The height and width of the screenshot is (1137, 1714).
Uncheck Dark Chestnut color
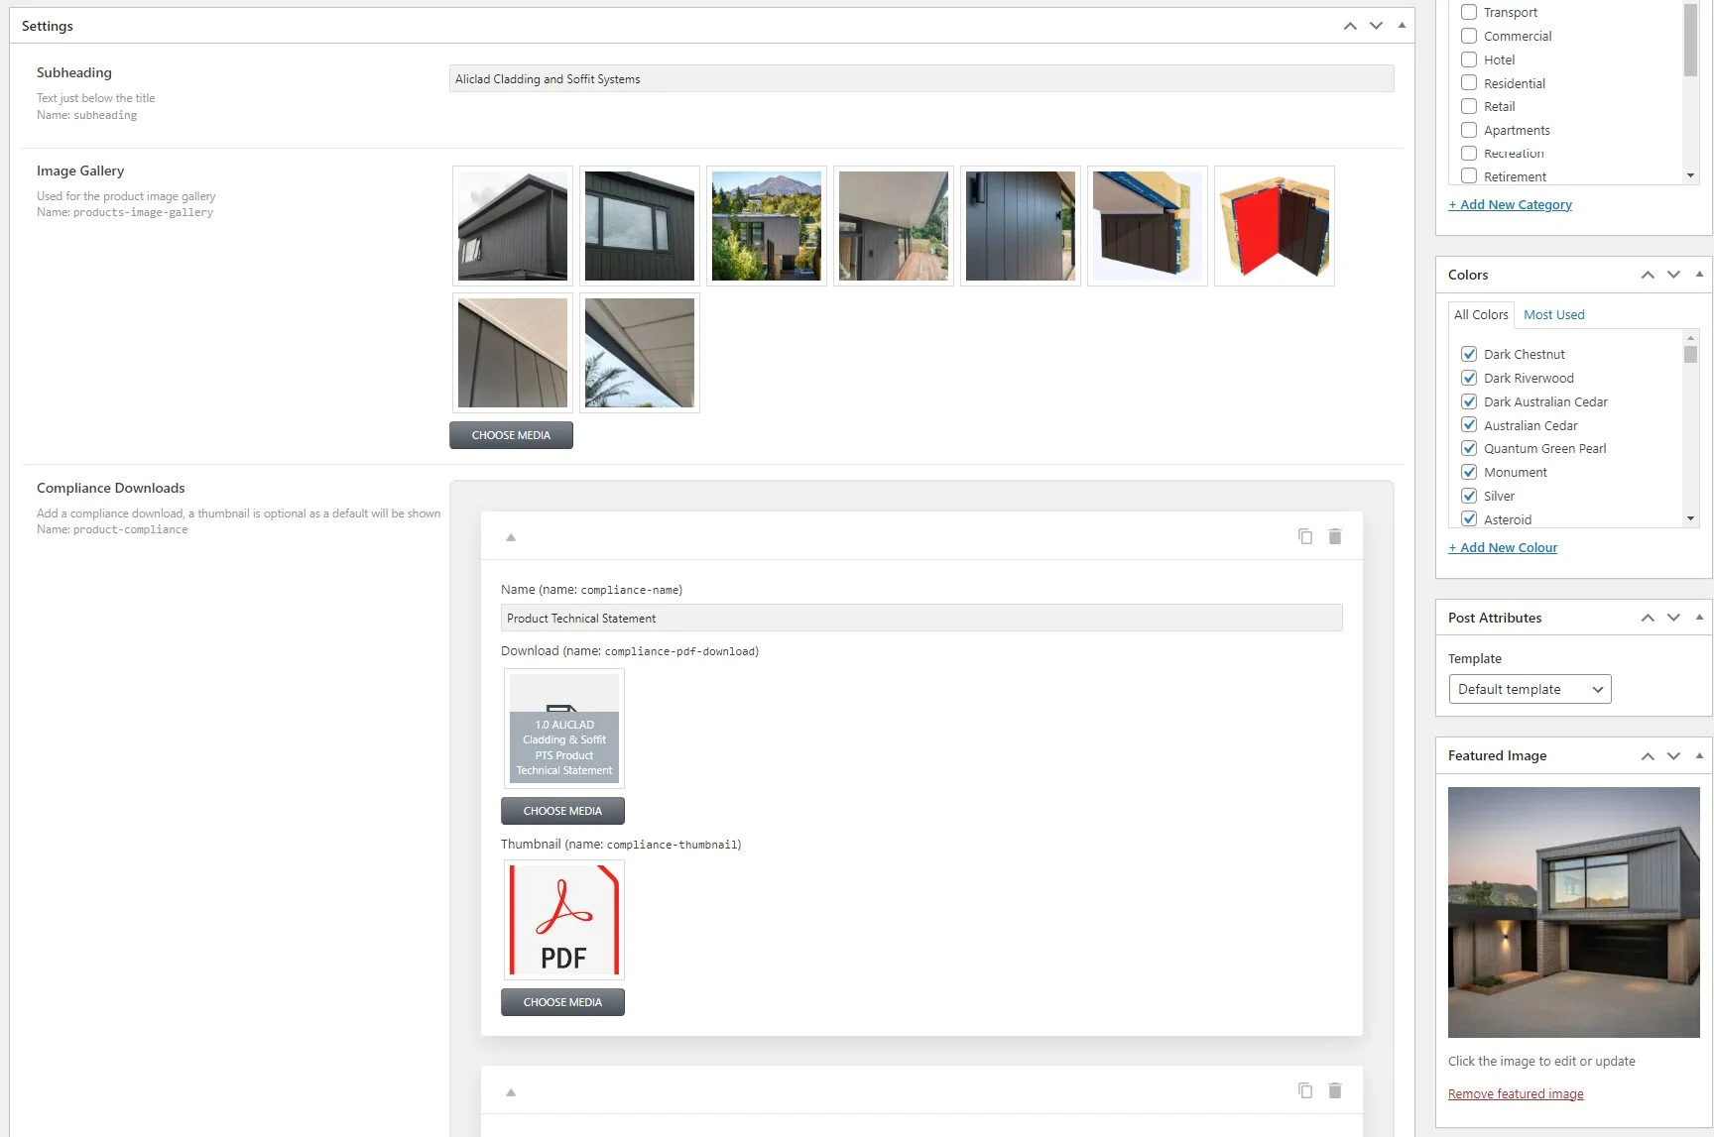[x=1469, y=354]
